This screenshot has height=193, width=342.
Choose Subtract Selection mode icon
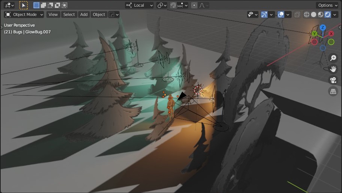[50, 5]
